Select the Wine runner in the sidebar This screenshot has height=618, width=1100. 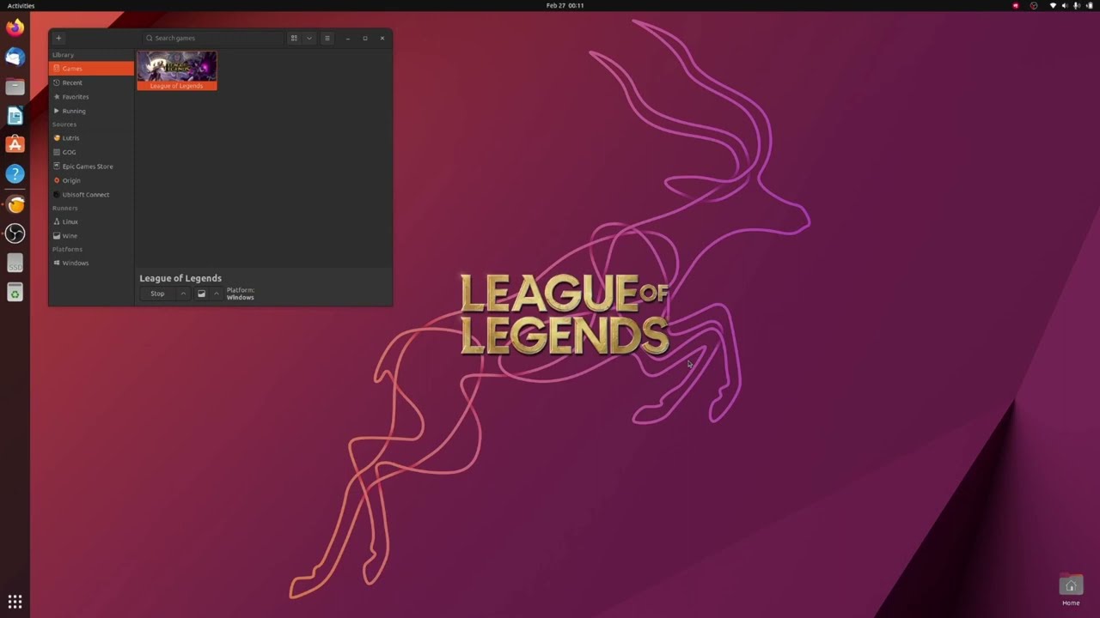(x=69, y=235)
